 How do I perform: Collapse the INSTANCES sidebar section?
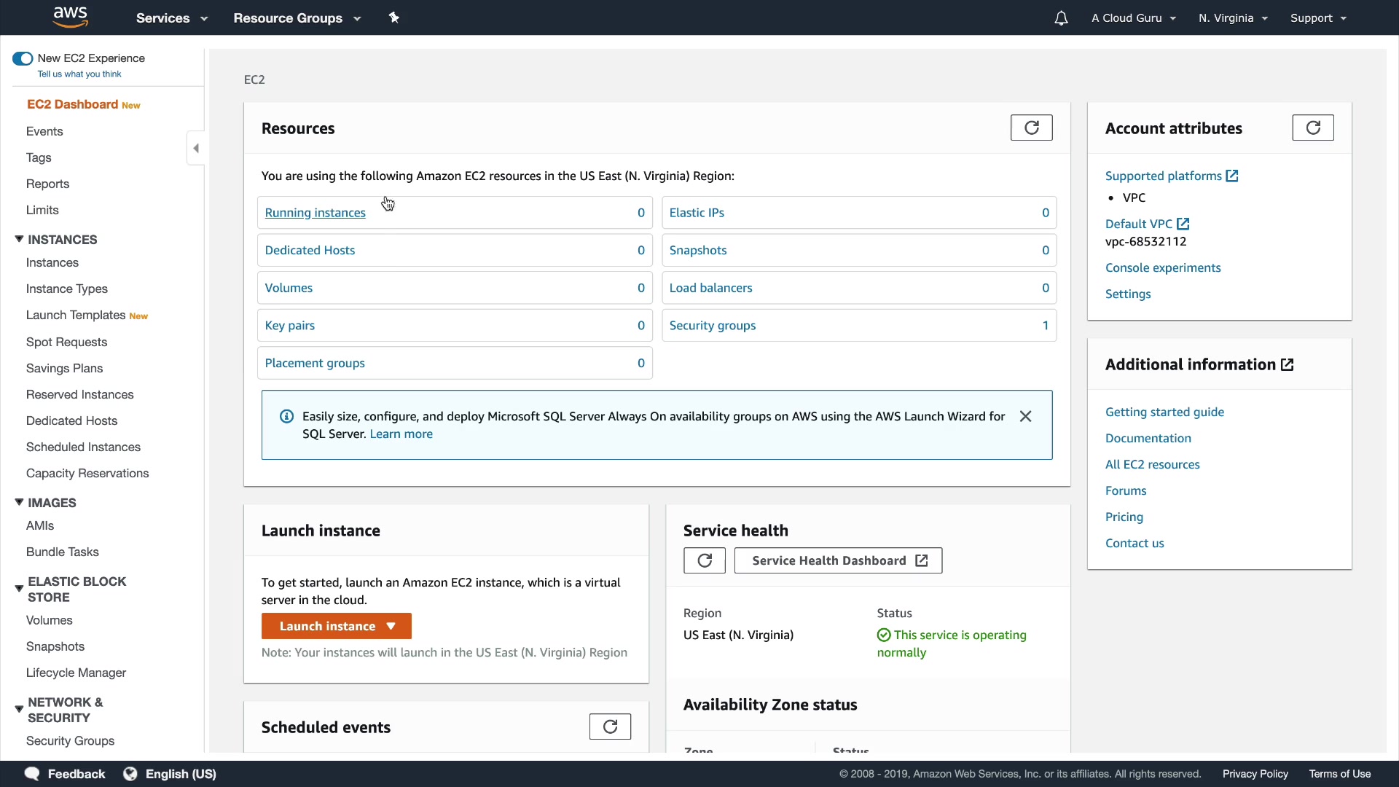click(x=19, y=239)
